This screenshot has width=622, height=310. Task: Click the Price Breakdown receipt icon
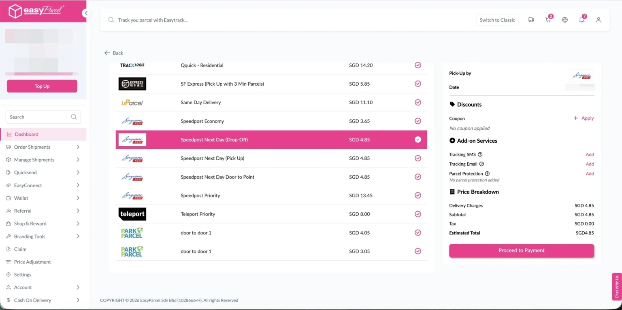point(452,192)
